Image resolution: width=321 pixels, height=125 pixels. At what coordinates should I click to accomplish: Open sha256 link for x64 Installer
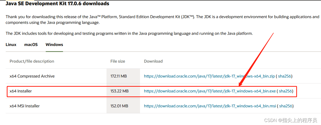pyautogui.click(x=285, y=91)
